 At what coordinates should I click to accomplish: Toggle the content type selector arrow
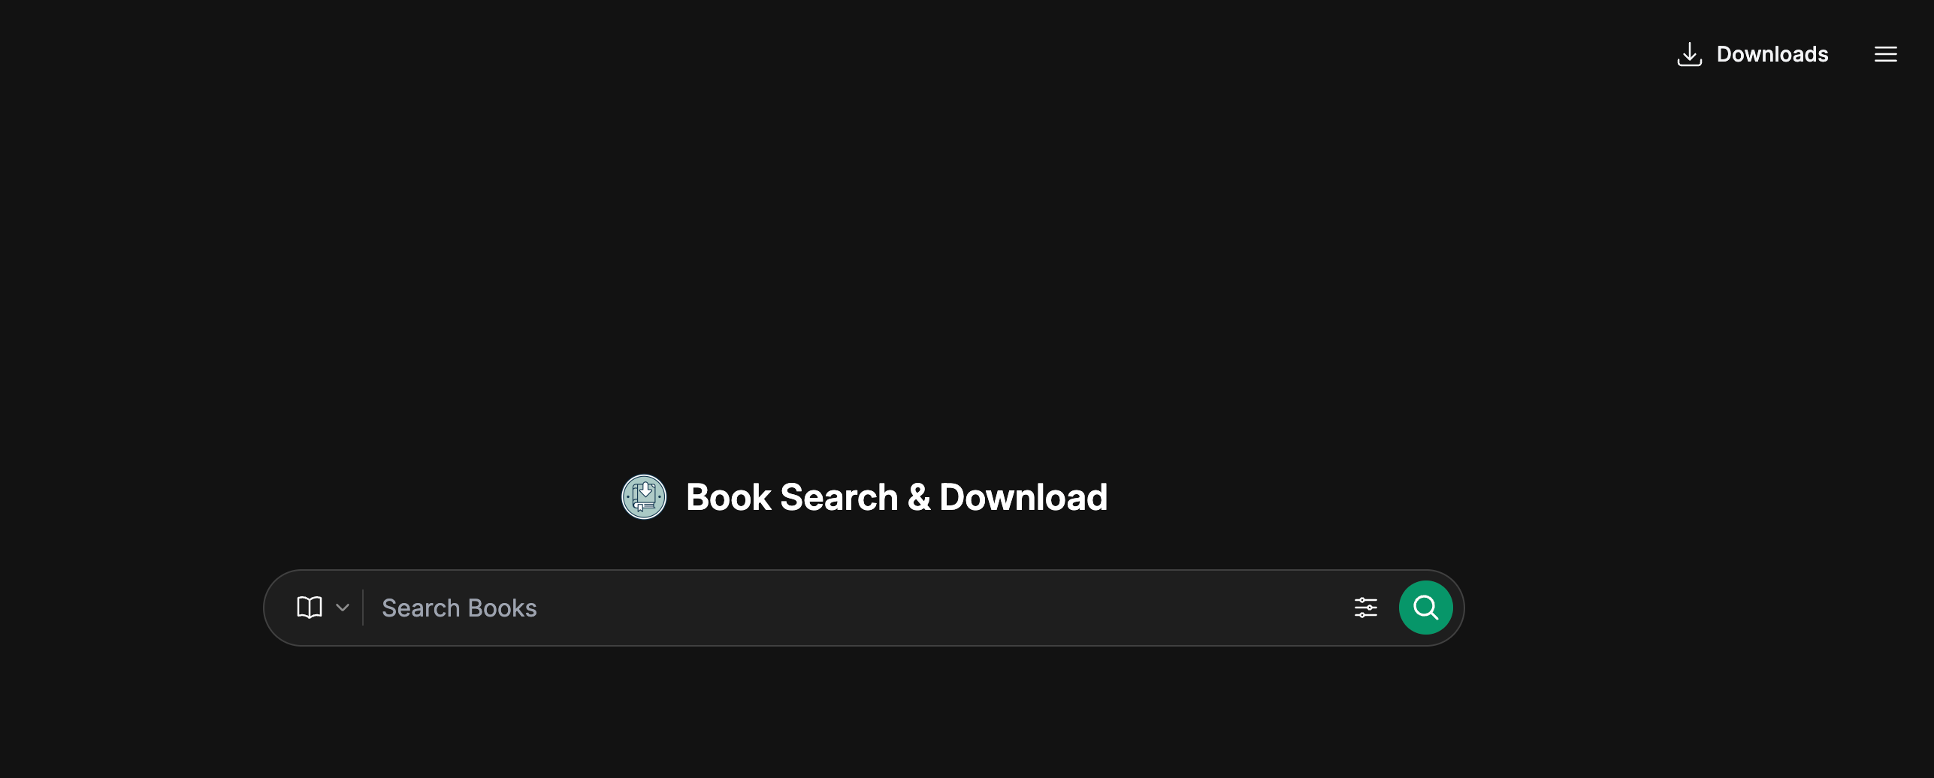coord(343,608)
